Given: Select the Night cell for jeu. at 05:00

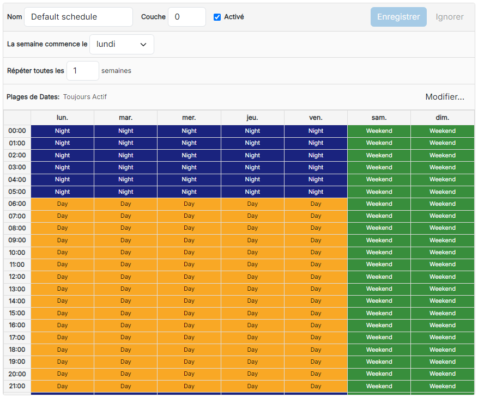Looking at the screenshot, I should (x=252, y=192).
